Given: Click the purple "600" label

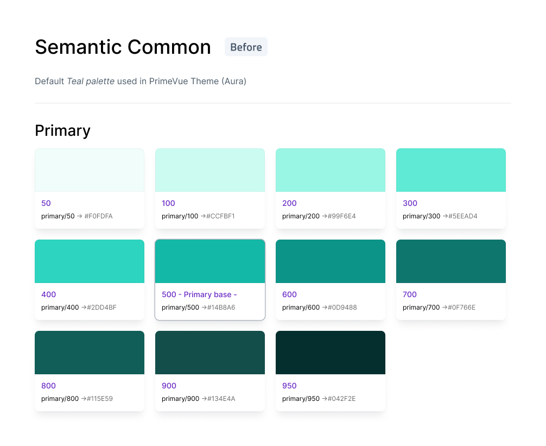Looking at the screenshot, I should pyautogui.click(x=289, y=294).
